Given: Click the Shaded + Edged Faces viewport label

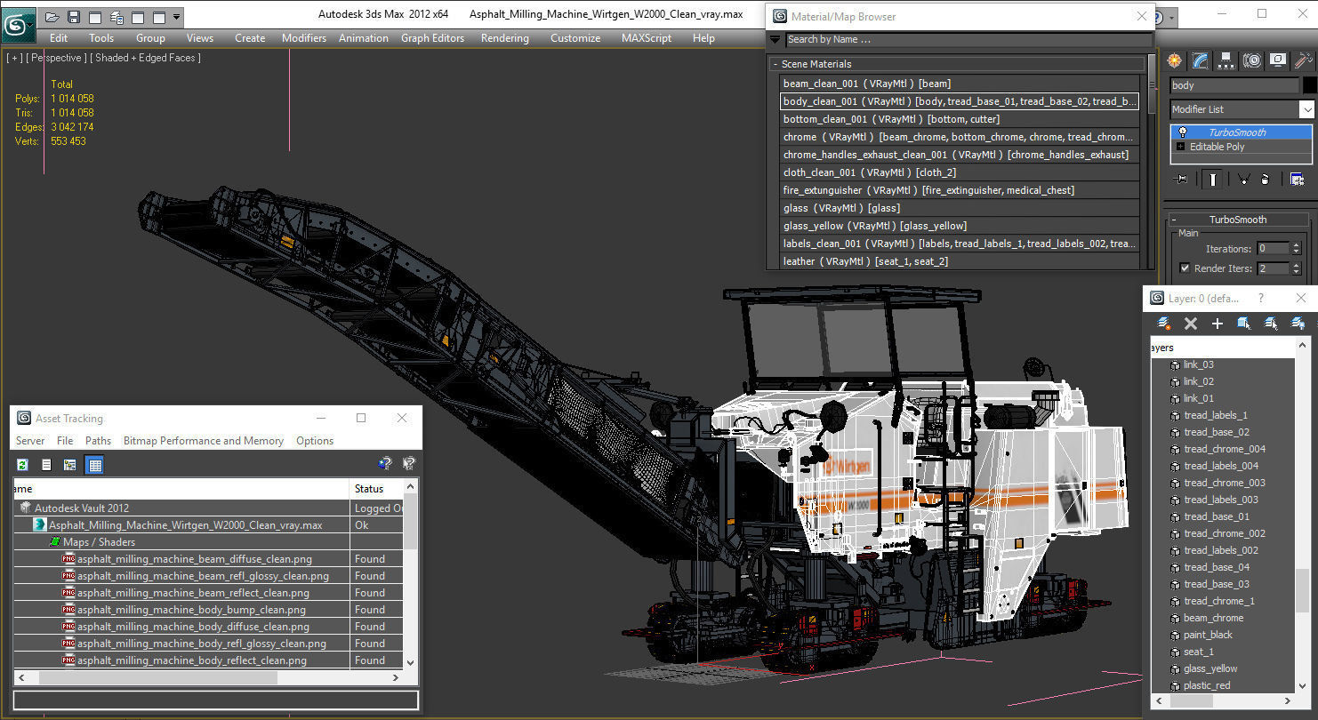Looking at the screenshot, I should 146,58.
